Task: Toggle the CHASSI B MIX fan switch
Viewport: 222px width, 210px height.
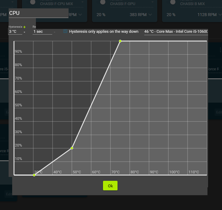Action: pos(173,2)
